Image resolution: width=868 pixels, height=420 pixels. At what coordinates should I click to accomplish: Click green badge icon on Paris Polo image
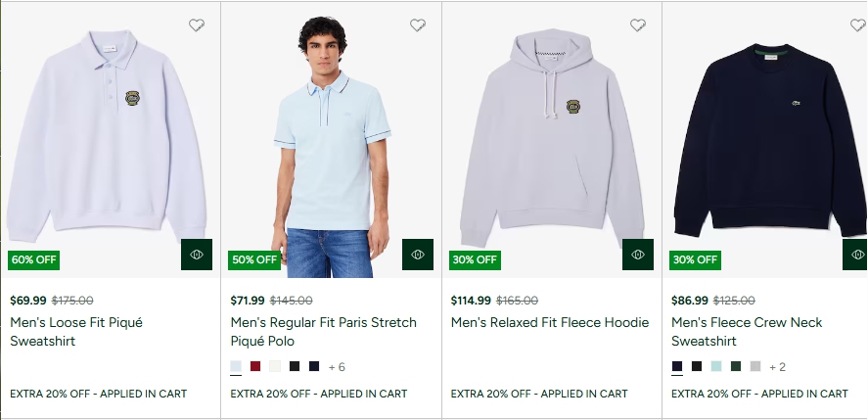tap(418, 255)
